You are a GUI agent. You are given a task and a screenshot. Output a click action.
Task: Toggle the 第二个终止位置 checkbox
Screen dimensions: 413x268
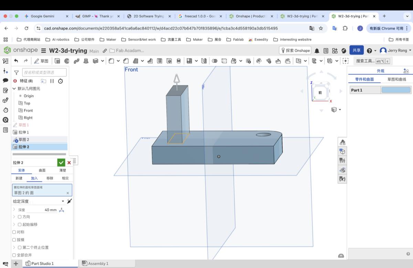point(20,247)
